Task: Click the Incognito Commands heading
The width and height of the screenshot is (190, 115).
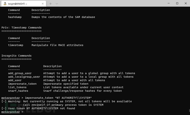Action: [17, 56]
